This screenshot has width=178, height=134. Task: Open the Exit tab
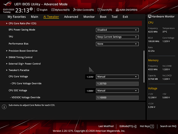pyautogui.click(x=125, y=17)
